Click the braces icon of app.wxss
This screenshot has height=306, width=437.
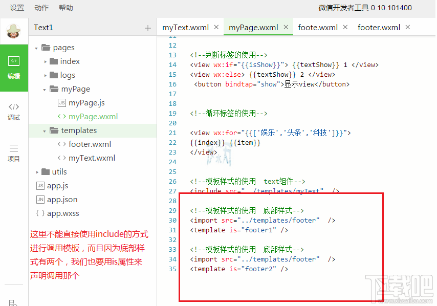(x=40, y=213)
